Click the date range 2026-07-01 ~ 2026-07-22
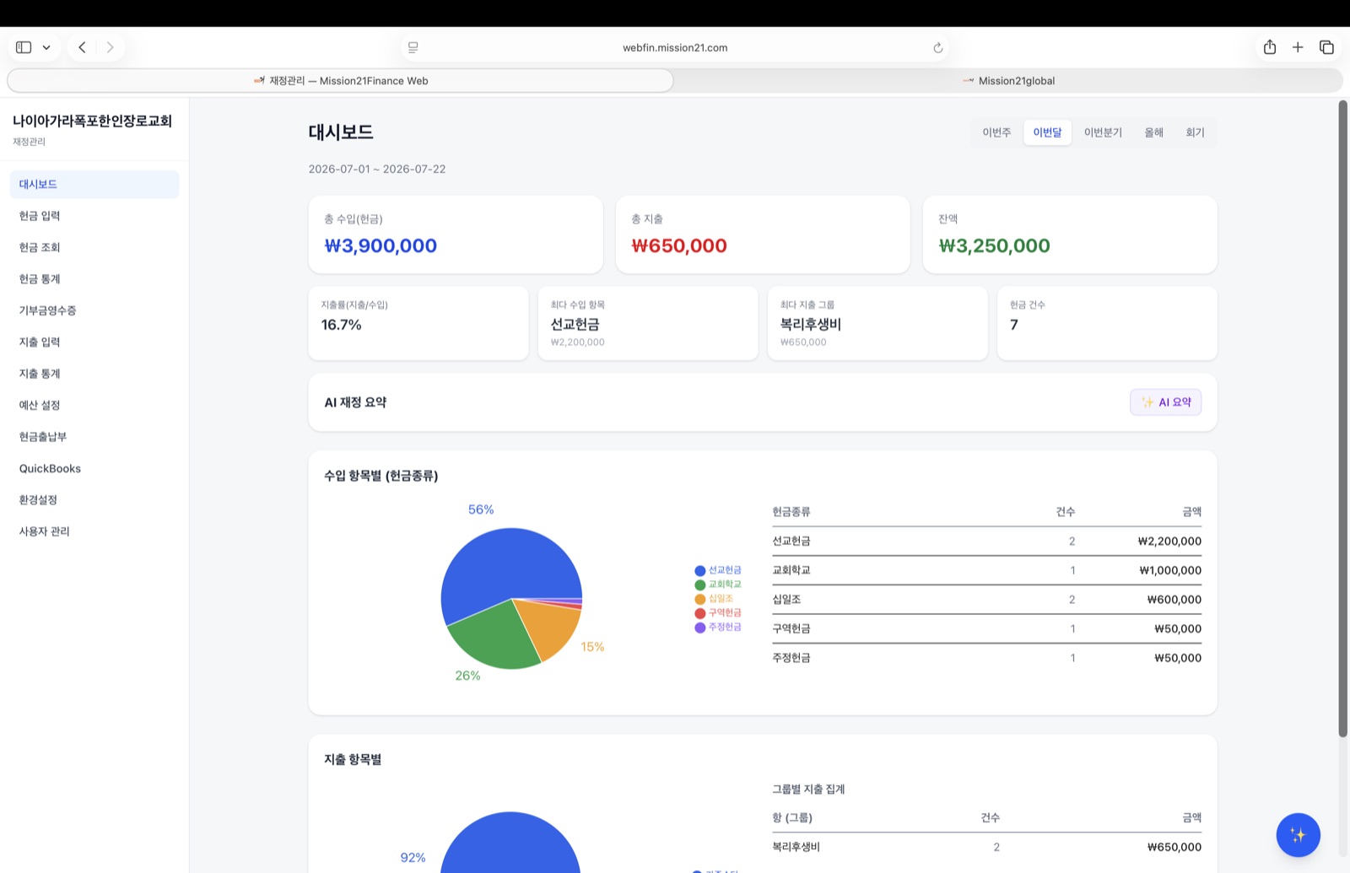This screenshot has width=1350, height=873. (x=377, y=170)
